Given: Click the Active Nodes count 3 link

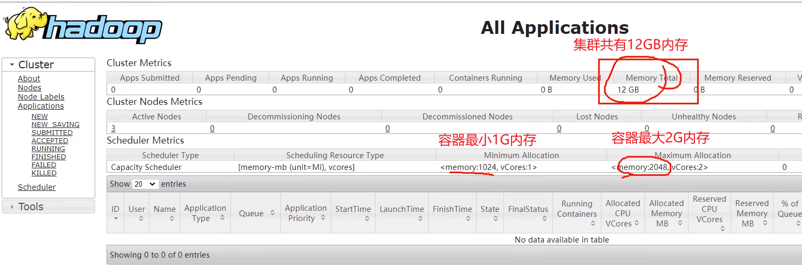Looking at the screenshot, I should (x=113, y=129).
